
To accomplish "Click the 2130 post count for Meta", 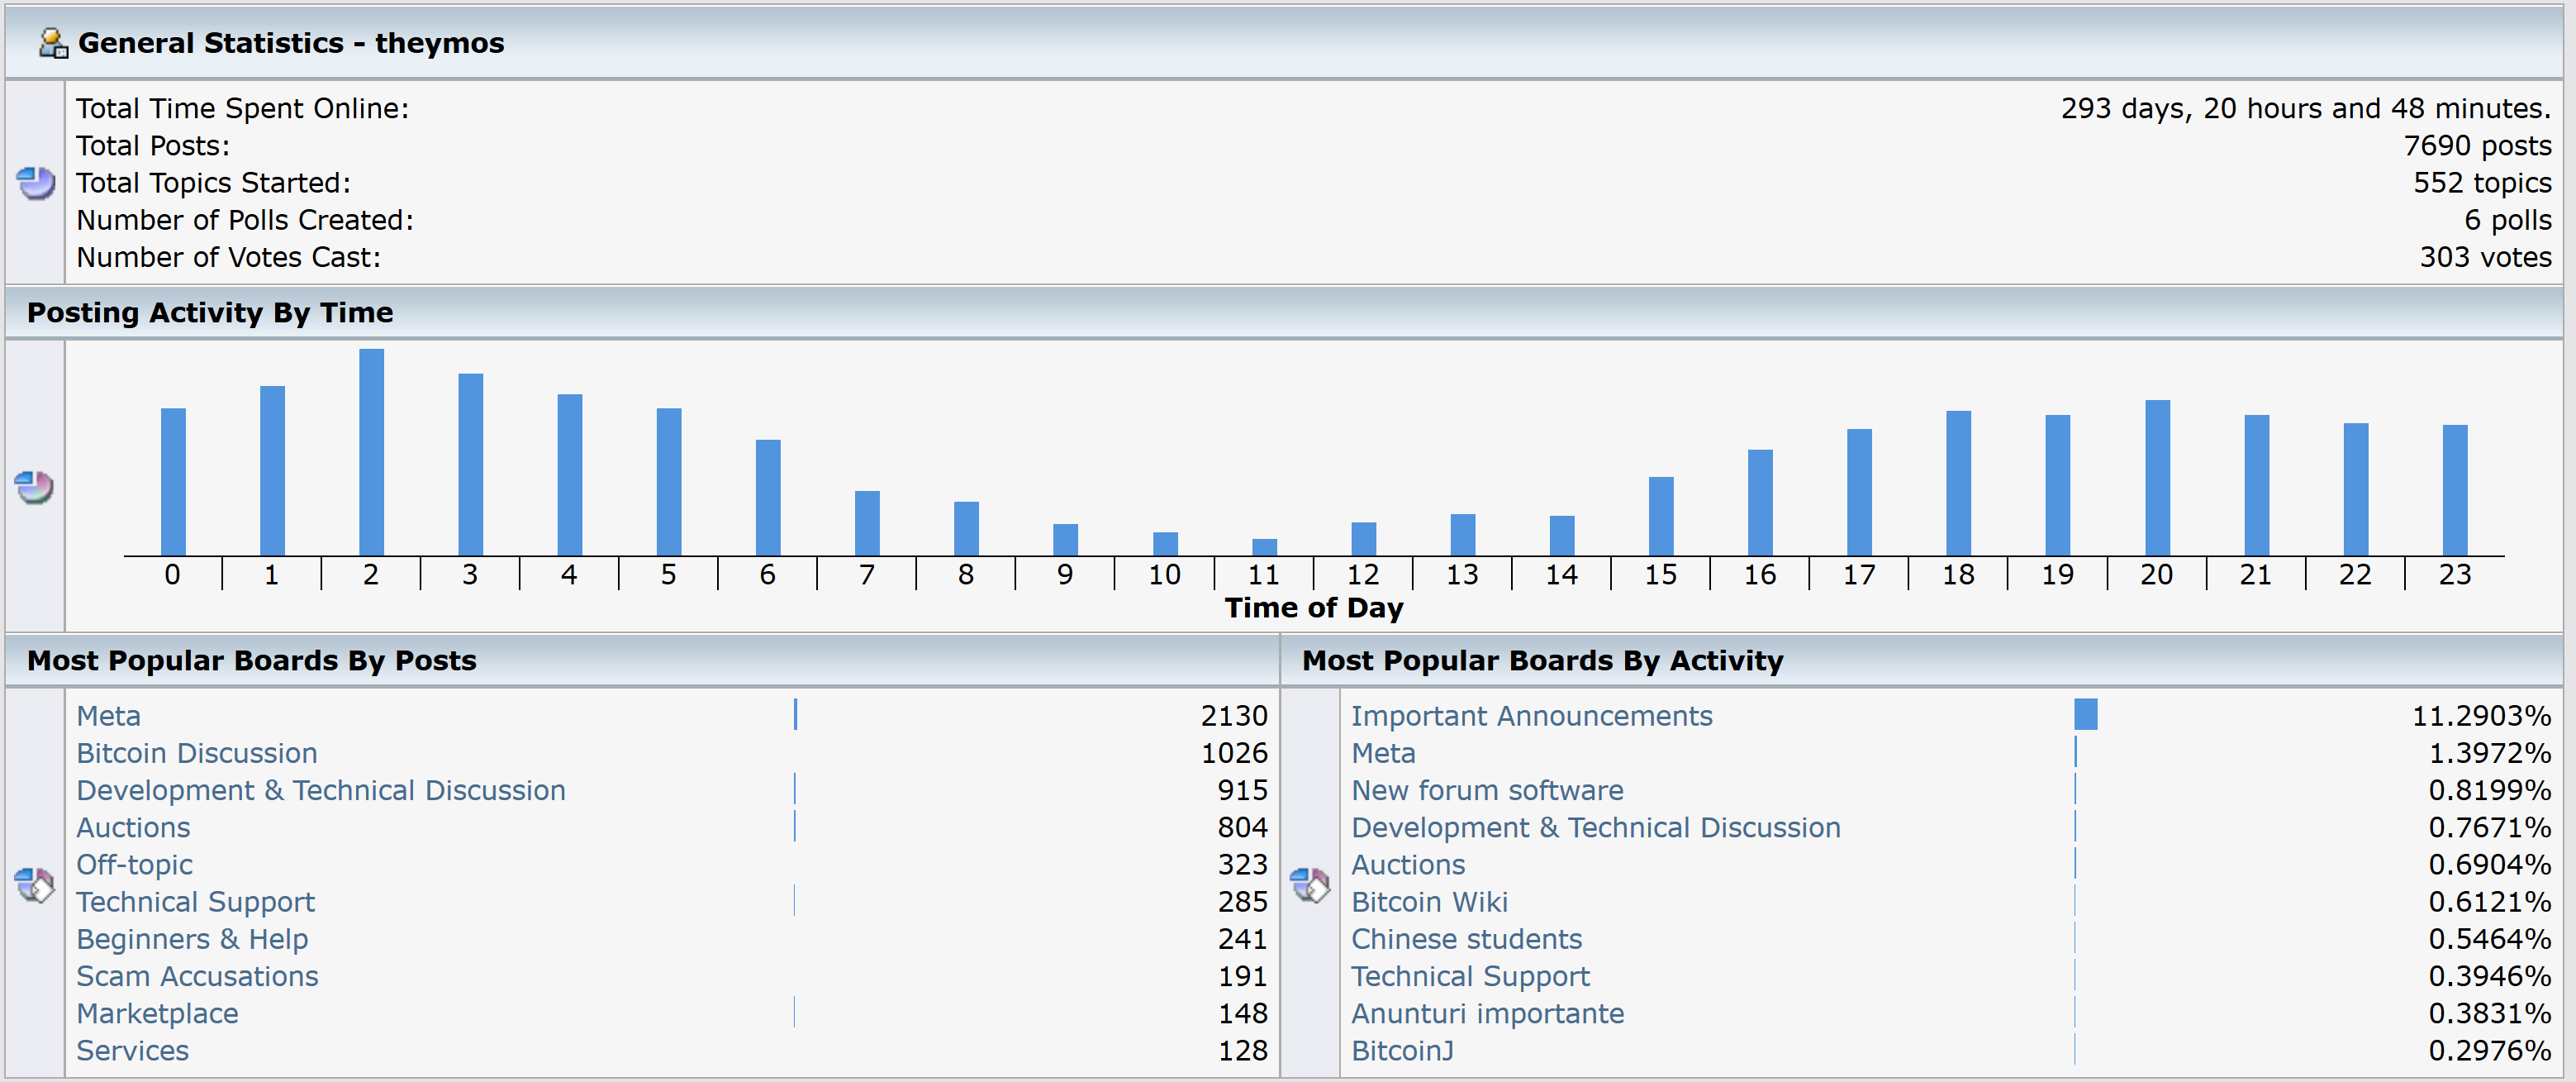I will click(x=1234, y=716).
